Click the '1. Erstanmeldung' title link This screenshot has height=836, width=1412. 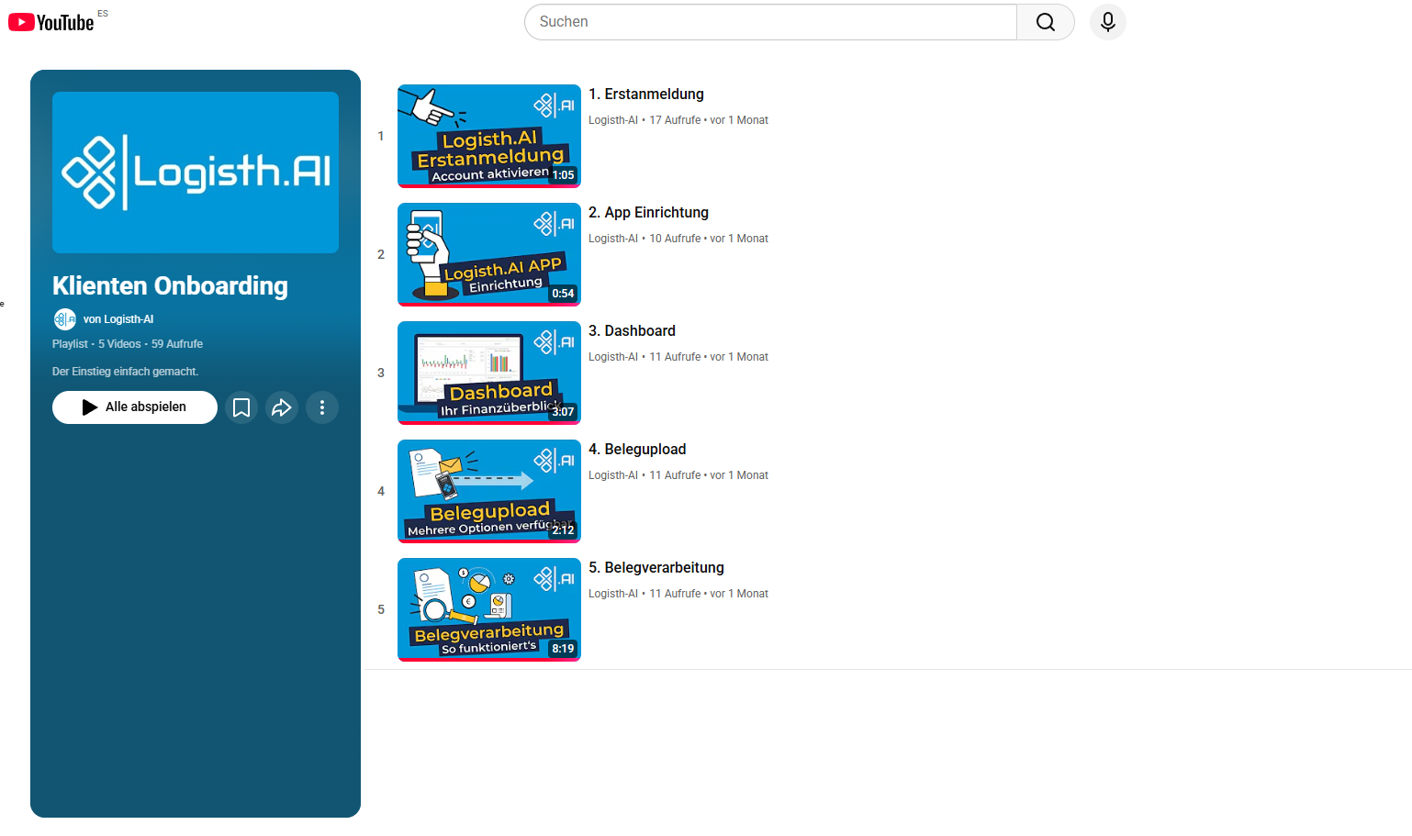click(645, 95)
